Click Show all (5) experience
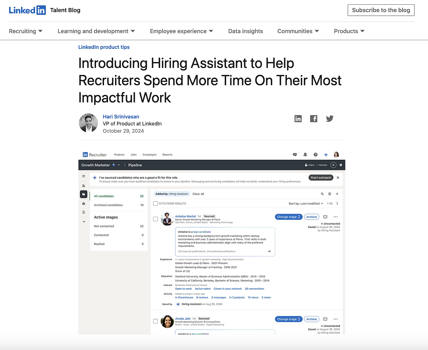This screenshot has width=428, height=350. [183, 271]
